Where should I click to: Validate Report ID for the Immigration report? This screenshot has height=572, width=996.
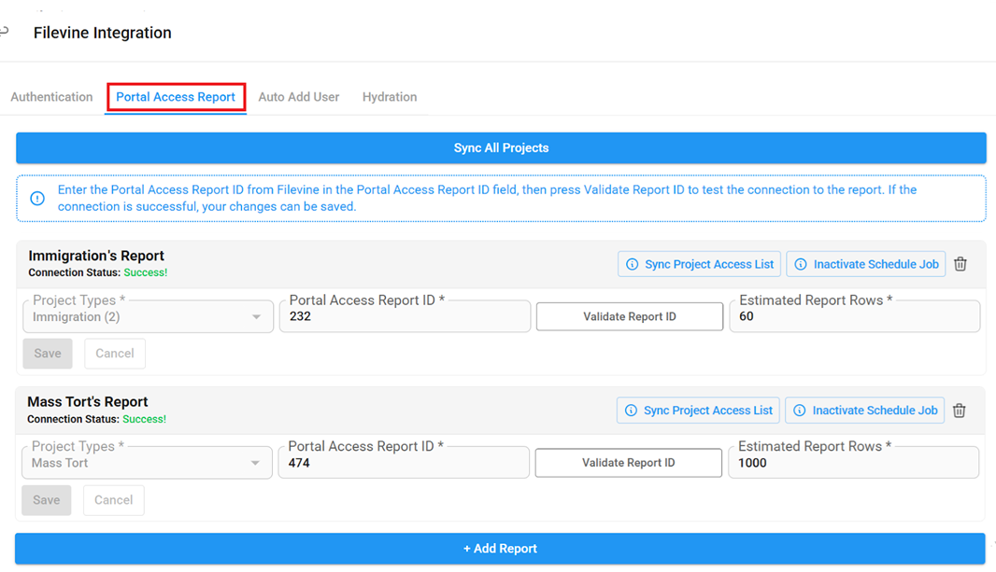click(630, 316)
